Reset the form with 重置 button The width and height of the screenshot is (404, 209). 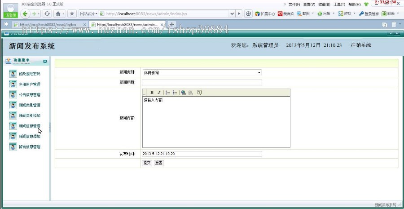coord(159,163)
